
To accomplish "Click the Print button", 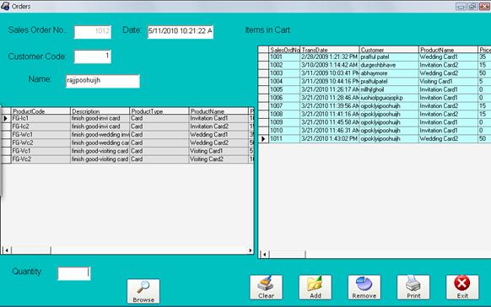I will [413, 288].
